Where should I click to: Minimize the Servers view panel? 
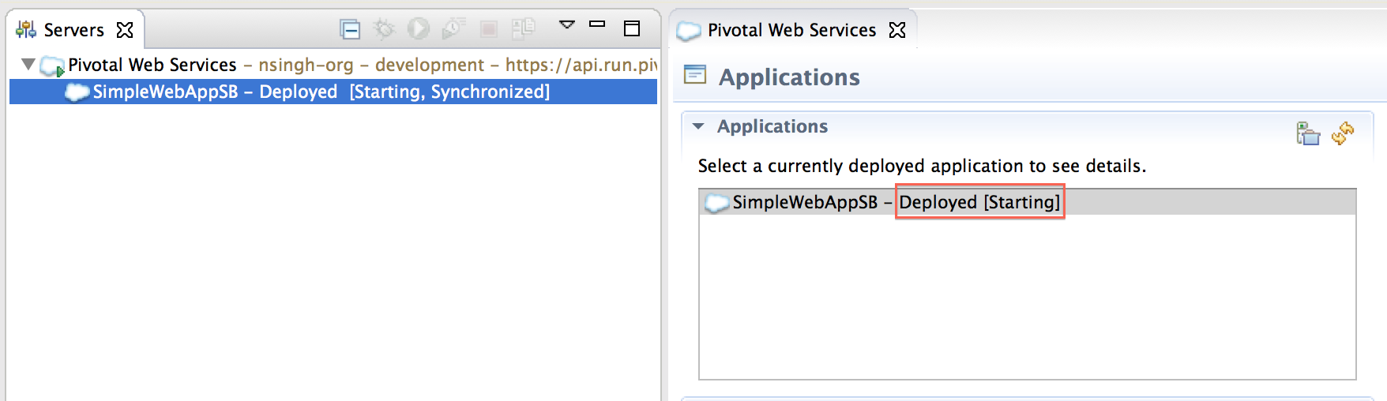pyautogui.click(x=597, y=24)
